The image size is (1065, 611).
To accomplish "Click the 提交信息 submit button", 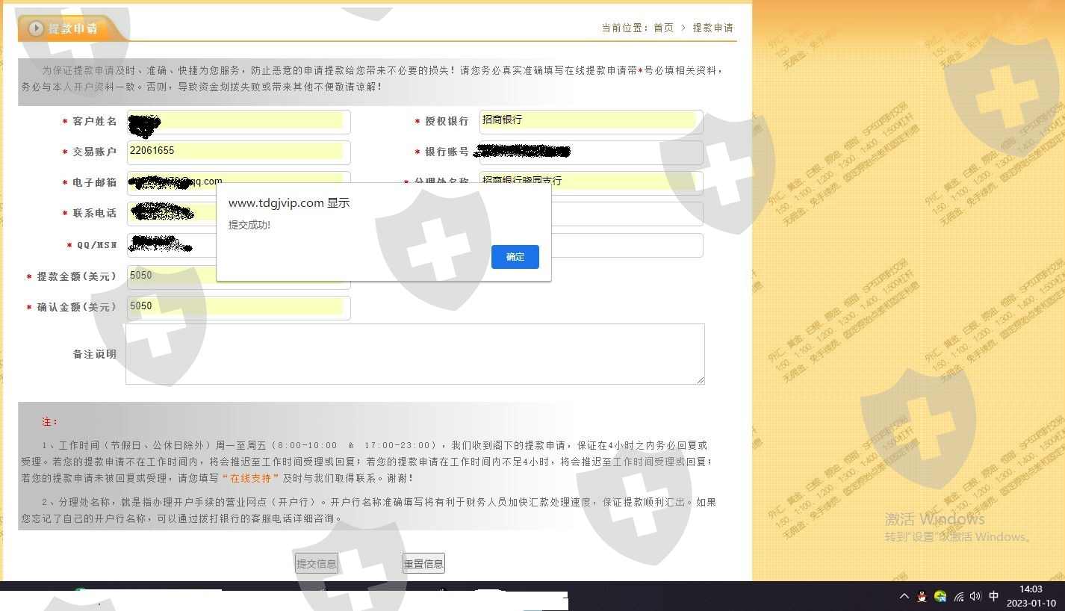I will (317, 564).
